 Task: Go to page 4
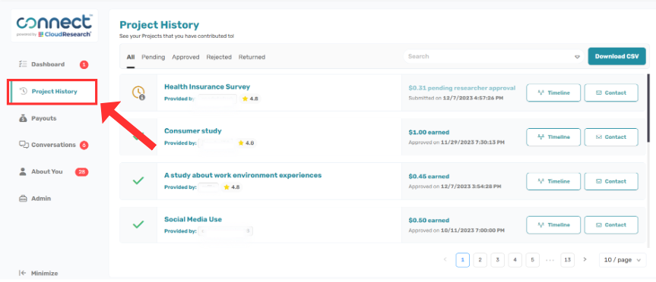(x=515, y=260)
